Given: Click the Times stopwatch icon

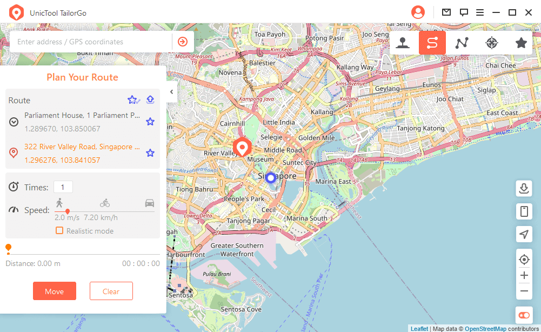Looking at the screenshot, I should click(x=14, y=187).
